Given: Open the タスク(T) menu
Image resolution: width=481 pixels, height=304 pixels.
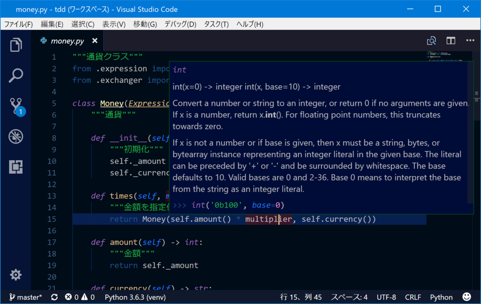Looking at the screenshot, I should 216,24.
